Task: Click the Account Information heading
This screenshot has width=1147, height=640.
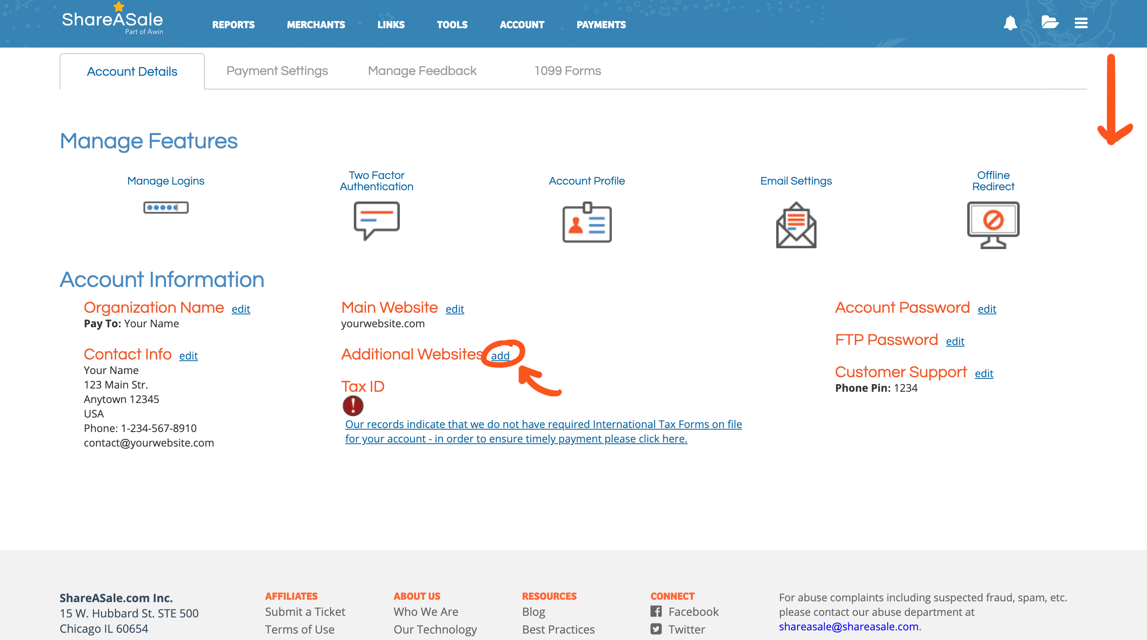Action: point(162,280)
